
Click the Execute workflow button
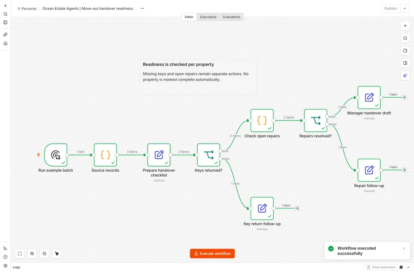[x=212, y=254]
